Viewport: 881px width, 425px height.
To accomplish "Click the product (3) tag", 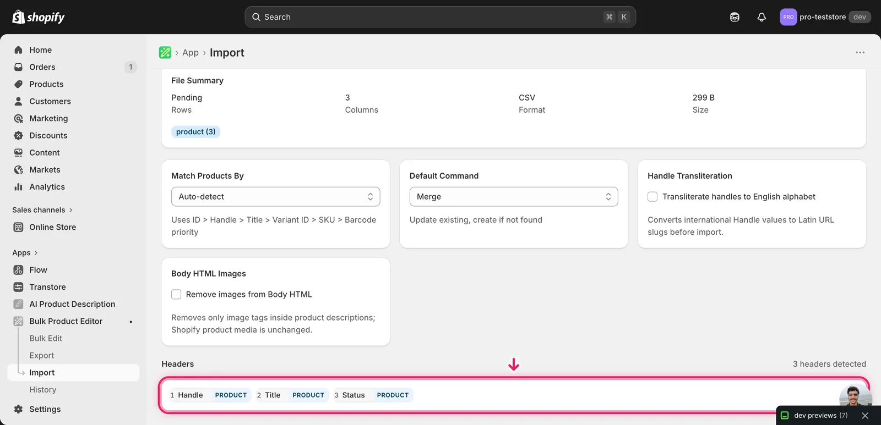I will [195, 132].
